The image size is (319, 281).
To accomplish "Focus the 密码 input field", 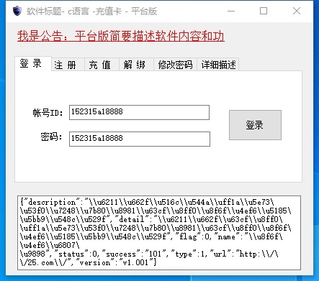I will click(140, 139).
